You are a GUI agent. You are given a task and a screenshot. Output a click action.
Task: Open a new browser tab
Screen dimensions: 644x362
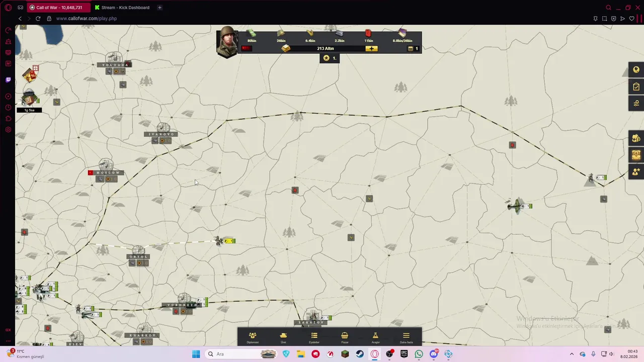[x=159, y=8]
